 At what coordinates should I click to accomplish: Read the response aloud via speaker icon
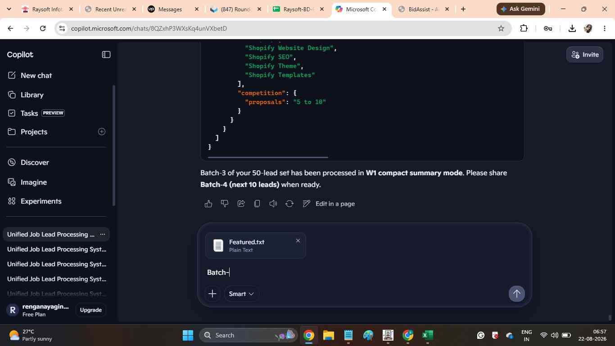tap(273, 204)
